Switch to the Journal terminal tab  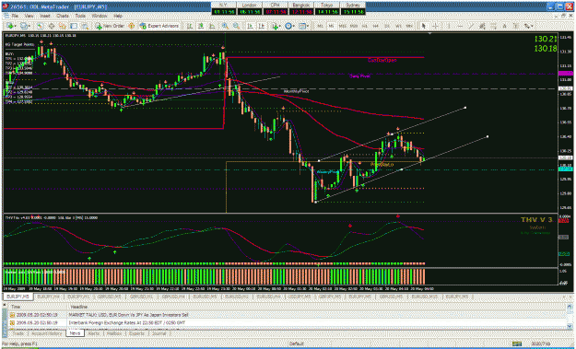[x=159, y=334]
